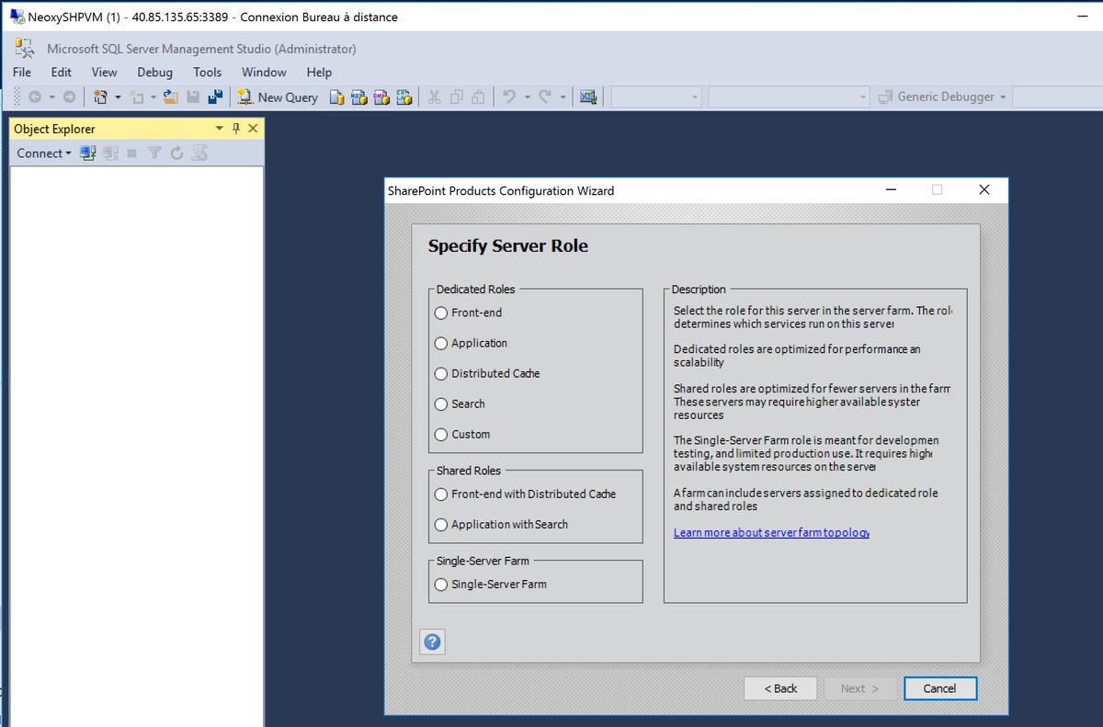This screenshot has width=1103, height=727.
Task: Open the Help menu
Action: pyautogui.click(x=319, y=73)
